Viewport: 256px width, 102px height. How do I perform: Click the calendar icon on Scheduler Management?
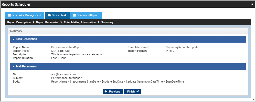click(10, 15)
